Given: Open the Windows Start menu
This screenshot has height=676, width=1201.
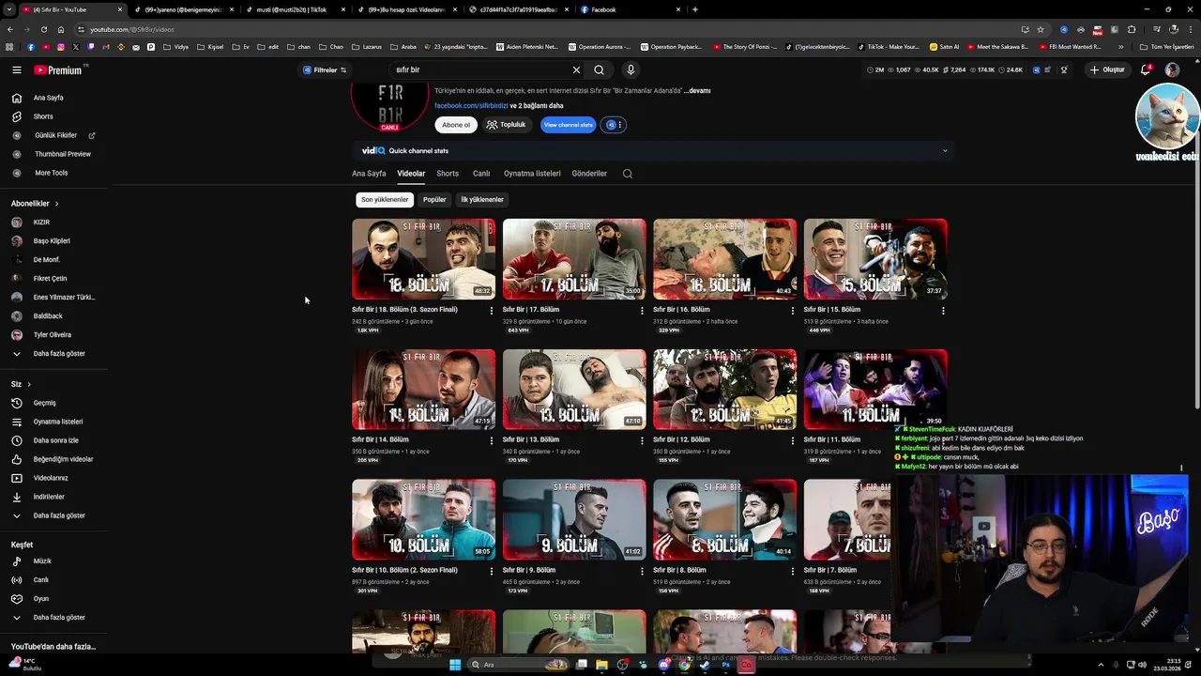Looking at the screenshot, I should (455, 665).
